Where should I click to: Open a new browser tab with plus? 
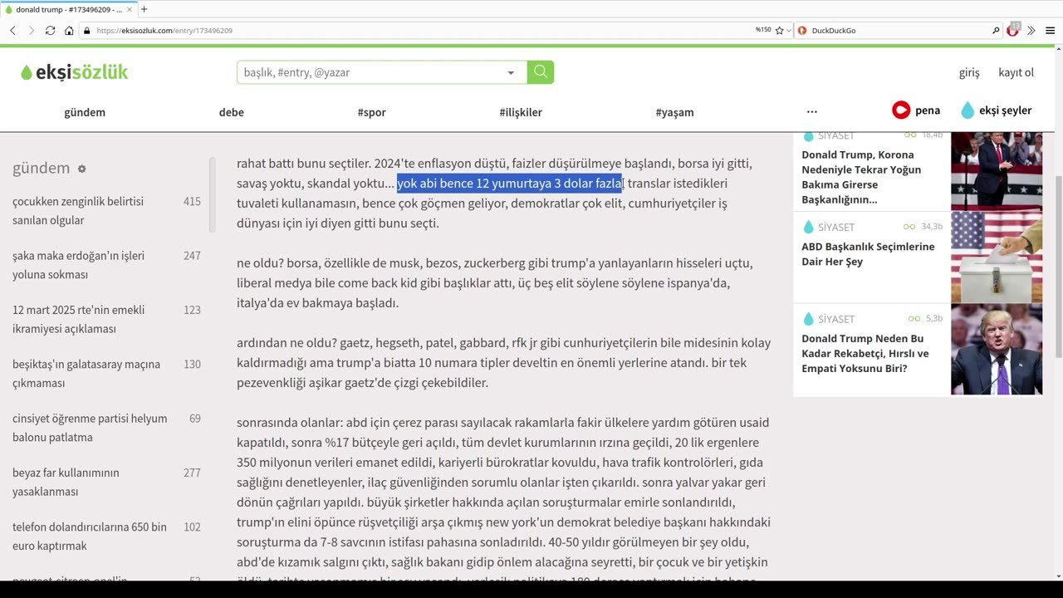pyautogui.click(x=144, y=9)
